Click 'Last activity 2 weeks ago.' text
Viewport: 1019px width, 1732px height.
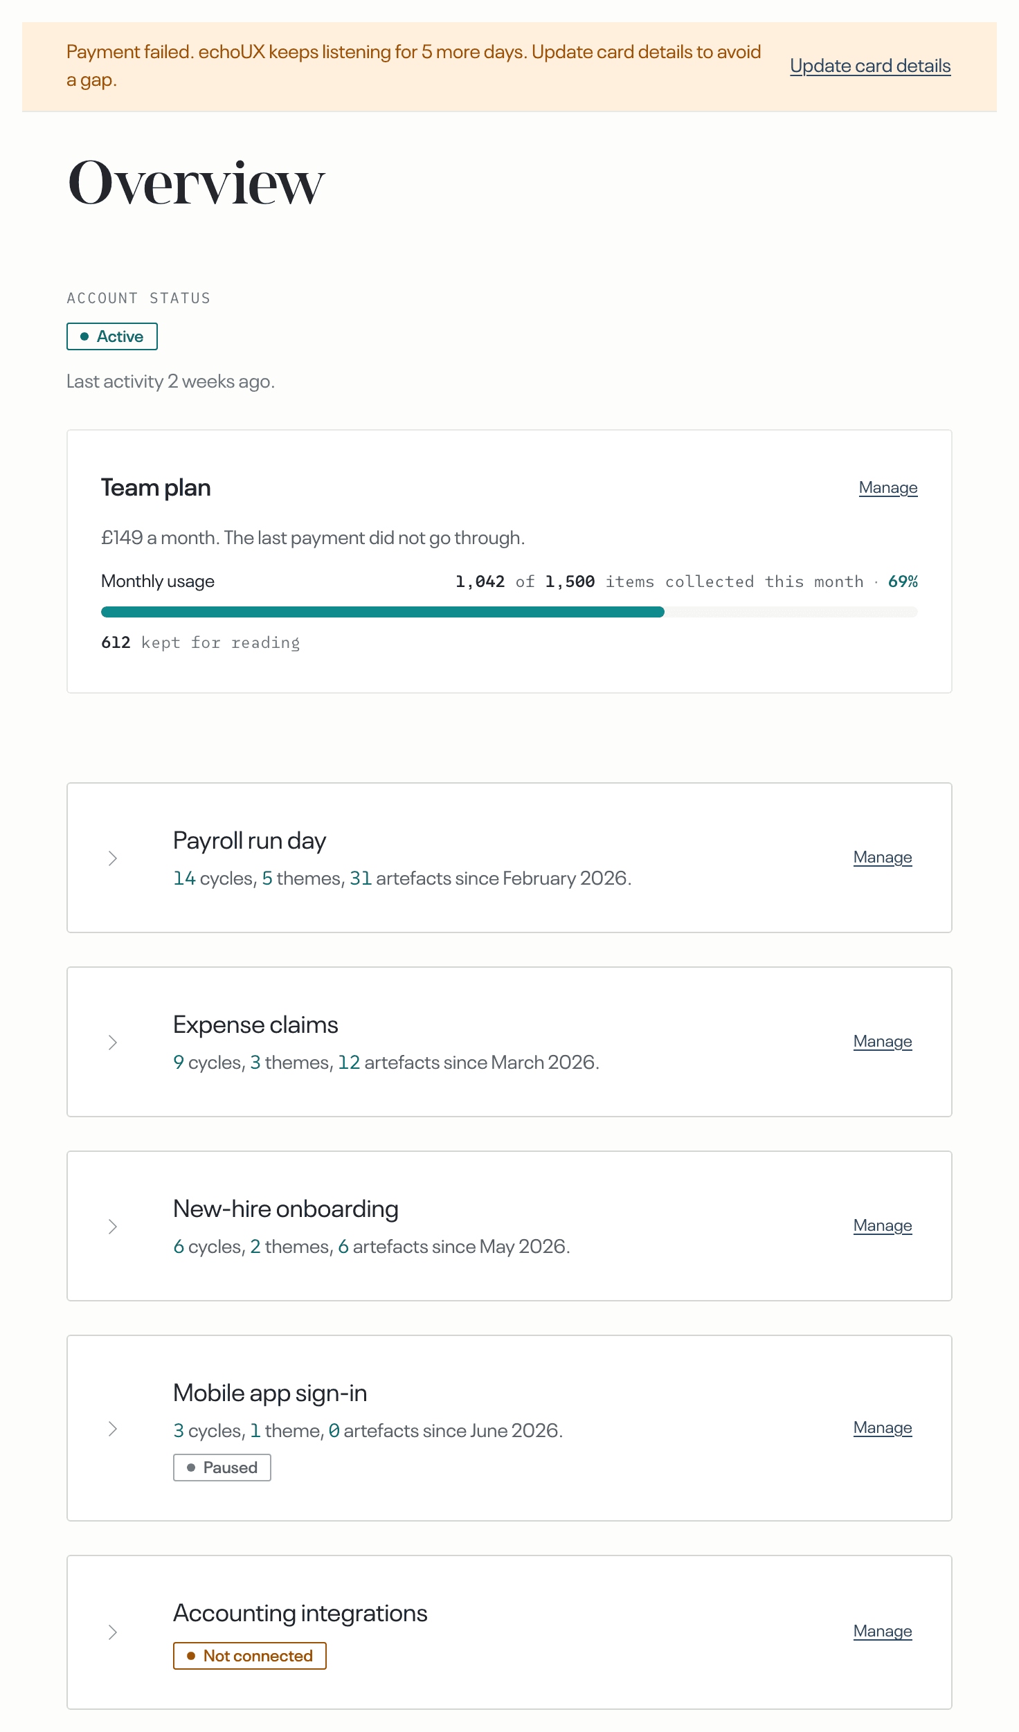pyautogui.click(x=171, y=381)
